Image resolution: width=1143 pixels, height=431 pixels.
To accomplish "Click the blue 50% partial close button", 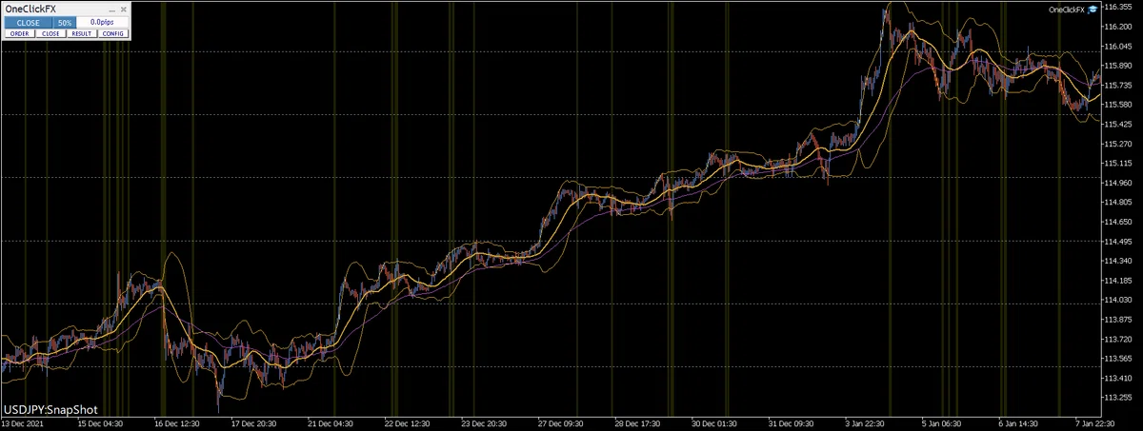I will click(65, 21).
